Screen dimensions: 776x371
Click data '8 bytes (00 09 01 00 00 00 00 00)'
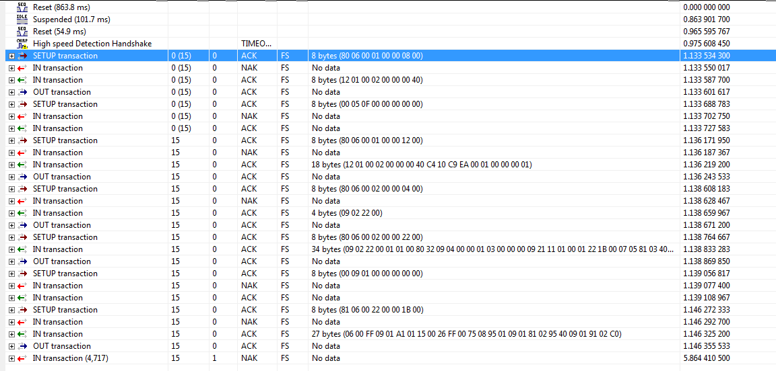point(367,274)
